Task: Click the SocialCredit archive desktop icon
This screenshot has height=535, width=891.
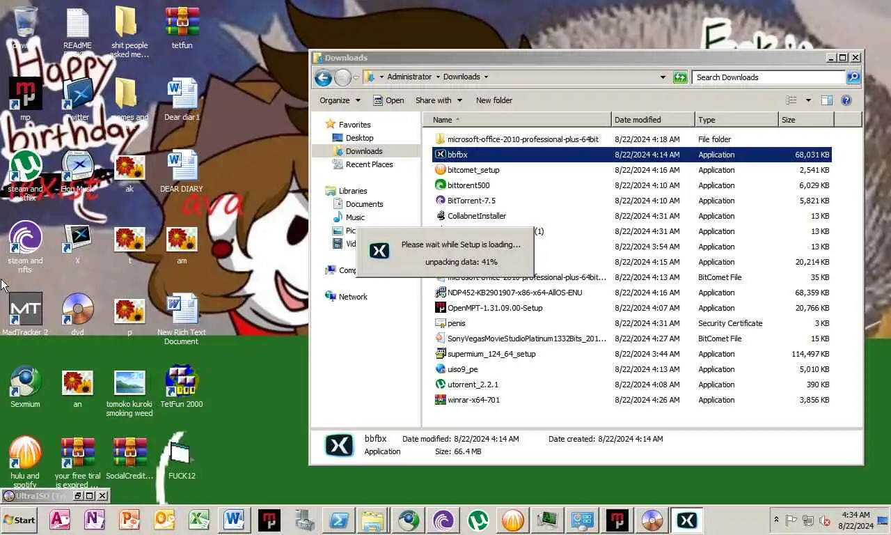Action: pos(129,453)
